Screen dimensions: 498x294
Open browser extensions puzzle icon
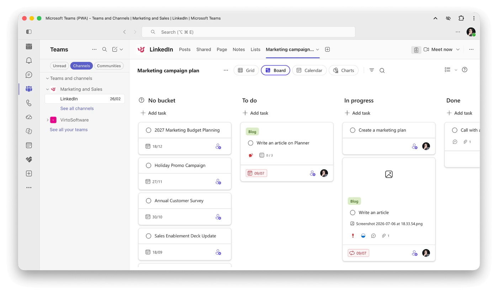pyautogui.click(x=461, y=18)
